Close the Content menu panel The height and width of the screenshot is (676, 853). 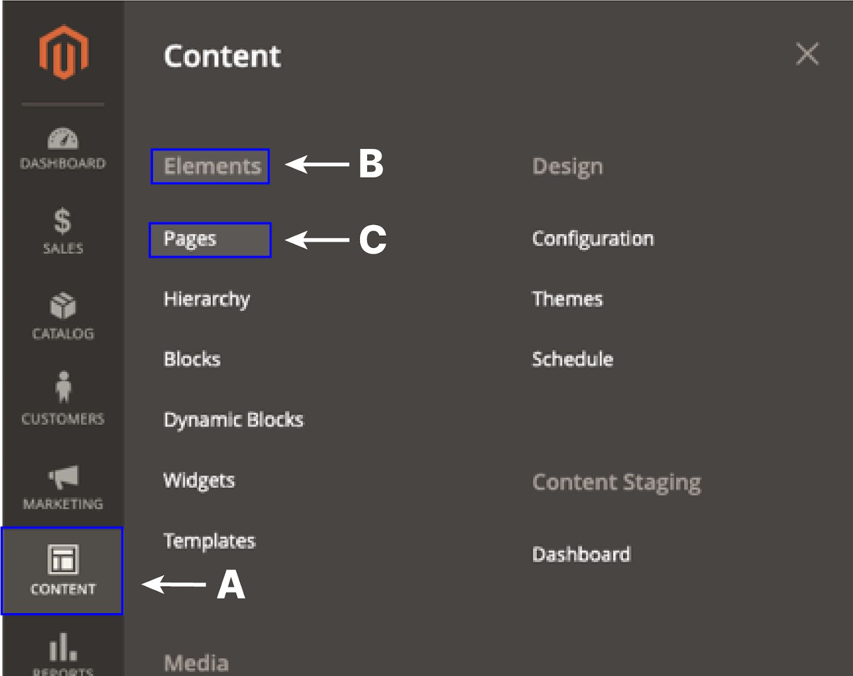tap(807, 53)
